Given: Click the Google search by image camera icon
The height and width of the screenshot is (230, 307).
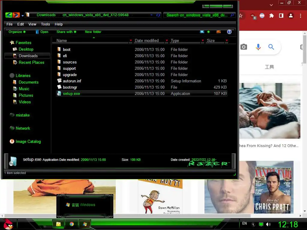Looking at the screenshot, I should pos(243,47).
